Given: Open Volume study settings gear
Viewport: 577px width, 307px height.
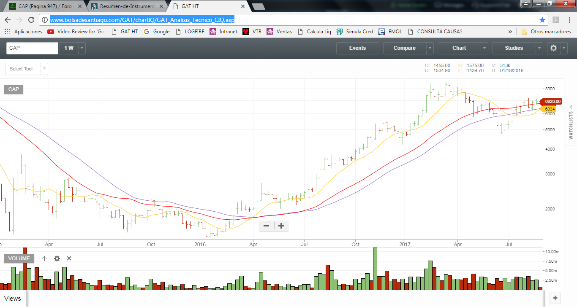Looking at the screenshot, I should 57,259.
